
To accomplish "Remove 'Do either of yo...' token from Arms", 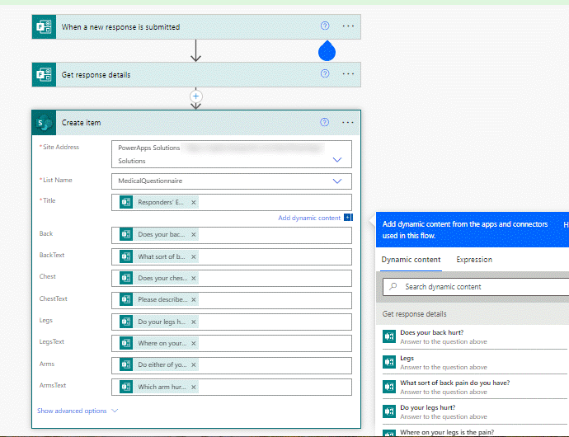I will click(194, 365).
